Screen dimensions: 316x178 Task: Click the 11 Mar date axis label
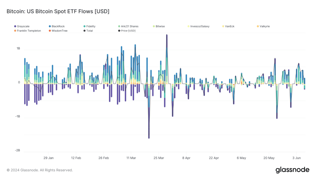tap(131, 158)
